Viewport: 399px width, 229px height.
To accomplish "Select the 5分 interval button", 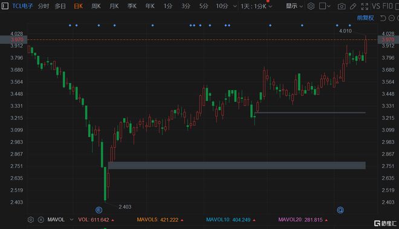I will tap(204, 6).
